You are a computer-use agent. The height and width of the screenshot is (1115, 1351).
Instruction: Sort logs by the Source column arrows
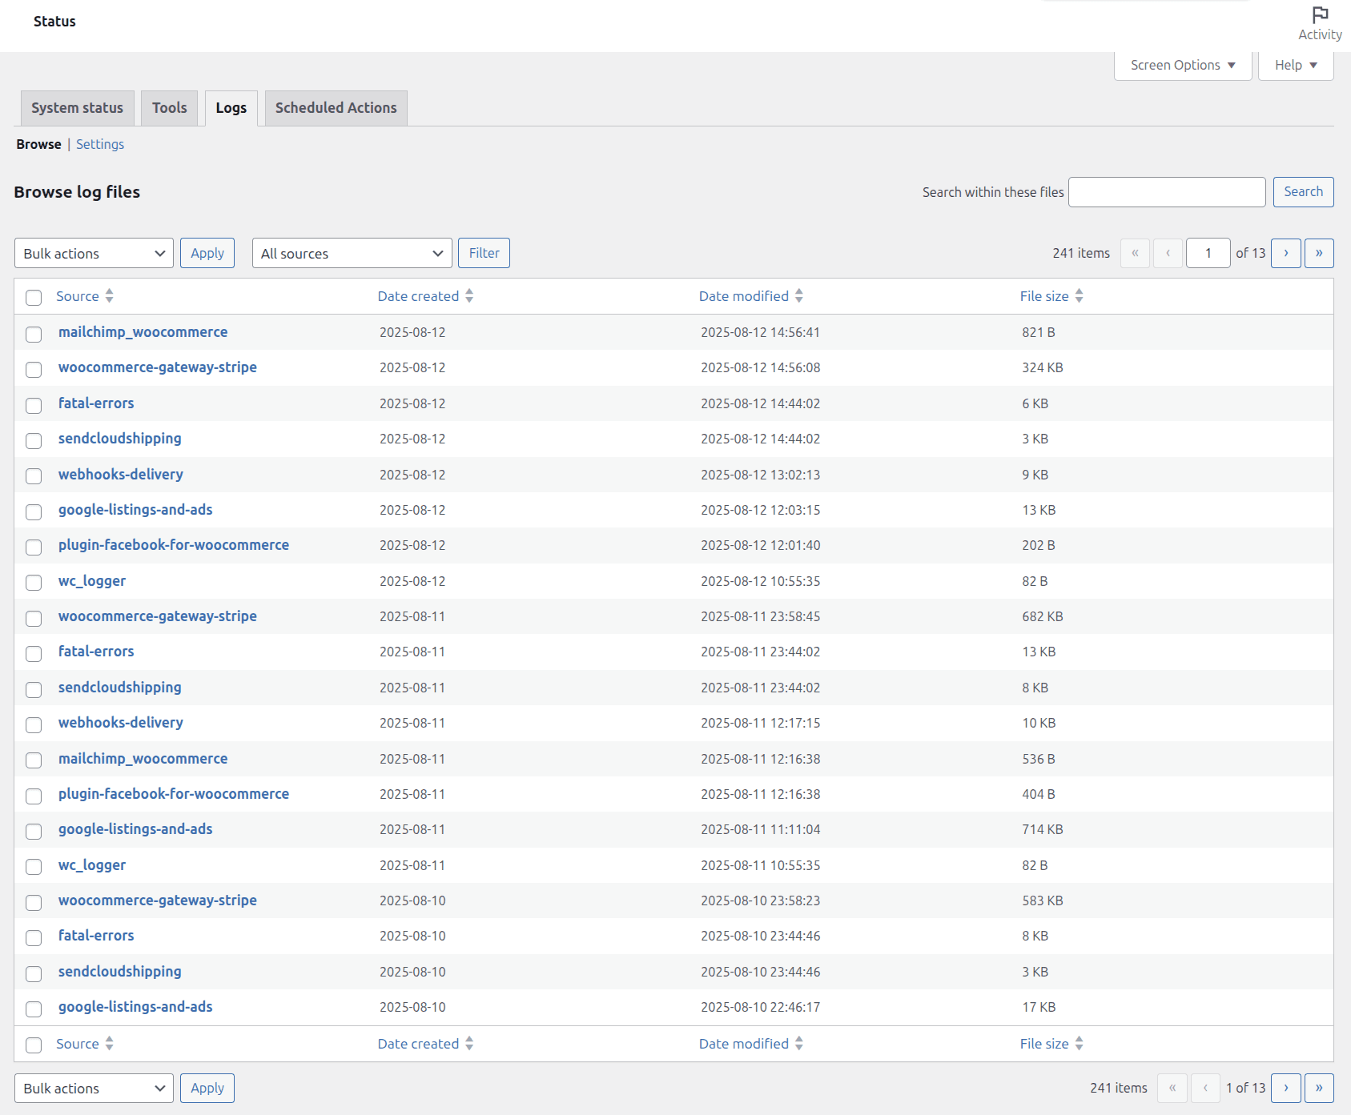point(110,295)
